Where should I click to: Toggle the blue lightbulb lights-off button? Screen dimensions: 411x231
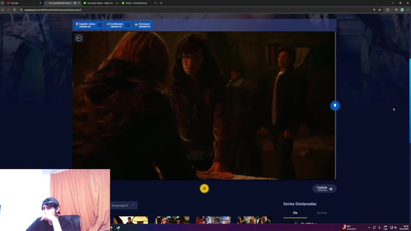[335, 106]
